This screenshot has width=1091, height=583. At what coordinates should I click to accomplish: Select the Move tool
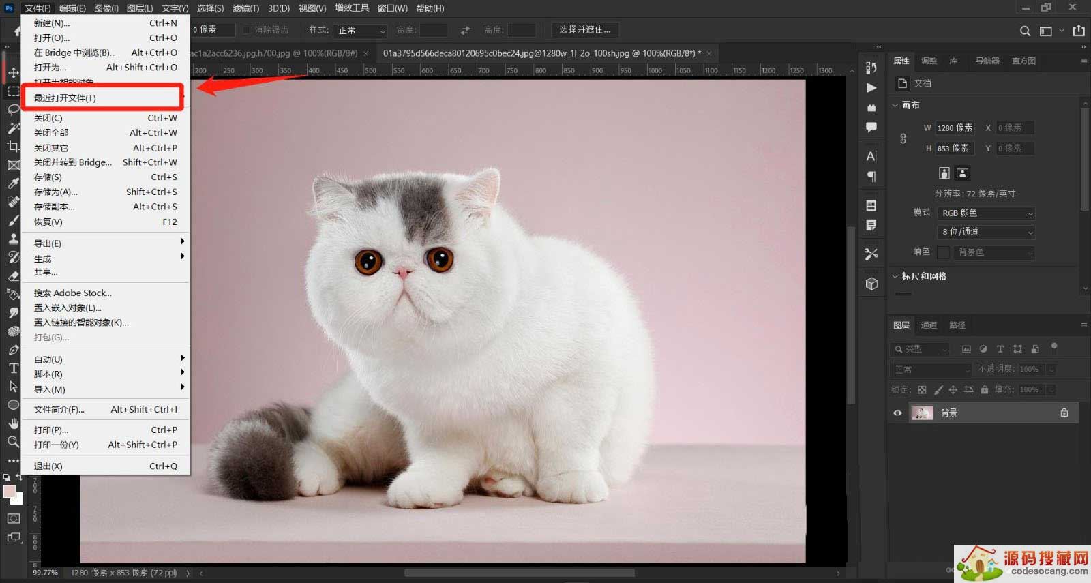coord(13,72)
